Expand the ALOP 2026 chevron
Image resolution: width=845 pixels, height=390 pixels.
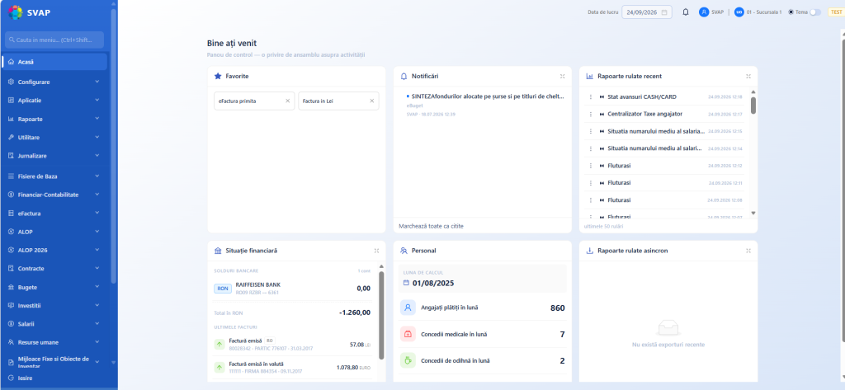97,250
